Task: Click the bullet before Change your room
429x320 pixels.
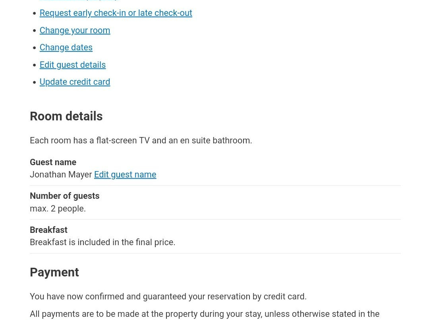Action: click(35, 30)
